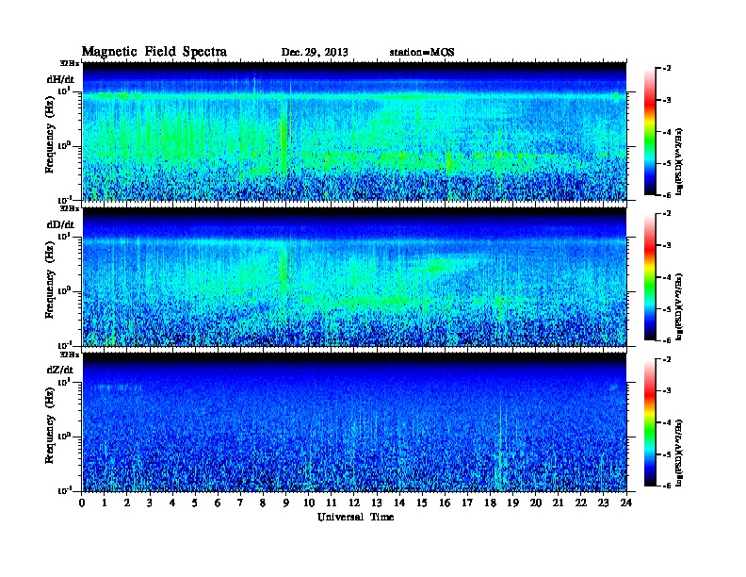Click the log(PSD) unit label of the dZ/dt color bar
746x577 pixels.
[x=679, y=453]
